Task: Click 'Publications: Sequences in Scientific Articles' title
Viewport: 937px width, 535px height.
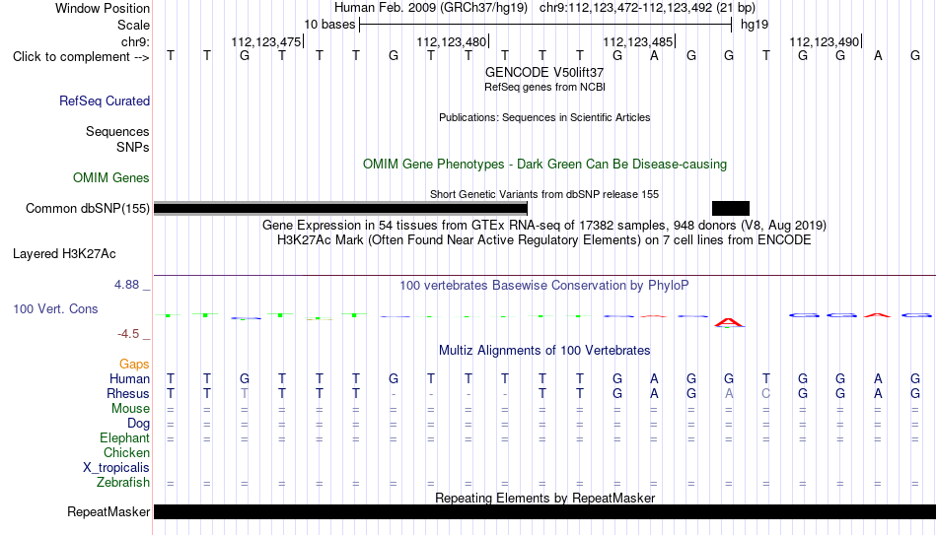Action: (544, 117)
